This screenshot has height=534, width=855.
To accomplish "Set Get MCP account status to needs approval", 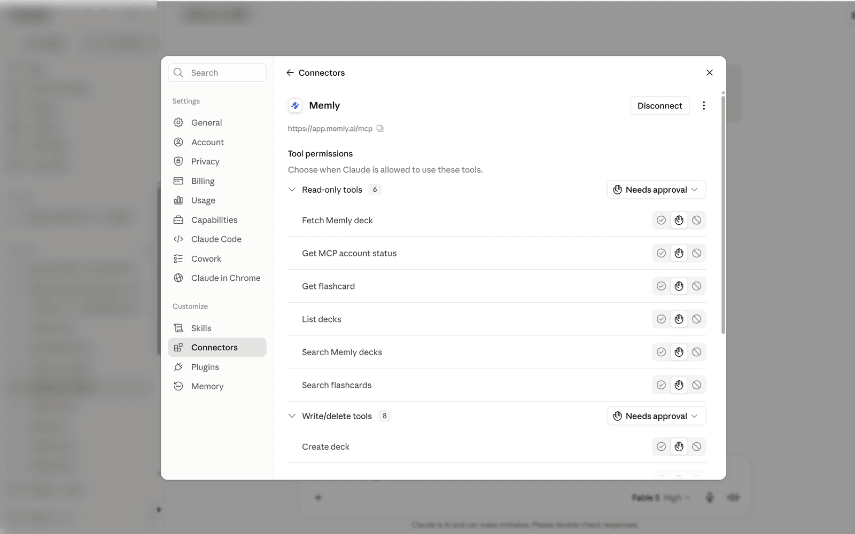I will point(679,253).
